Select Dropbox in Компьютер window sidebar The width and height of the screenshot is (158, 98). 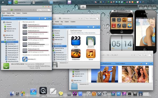coord(8,24)
